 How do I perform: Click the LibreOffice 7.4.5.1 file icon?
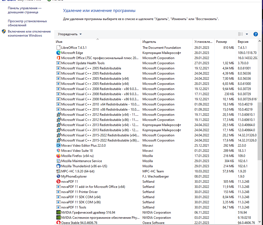point(59,47)
